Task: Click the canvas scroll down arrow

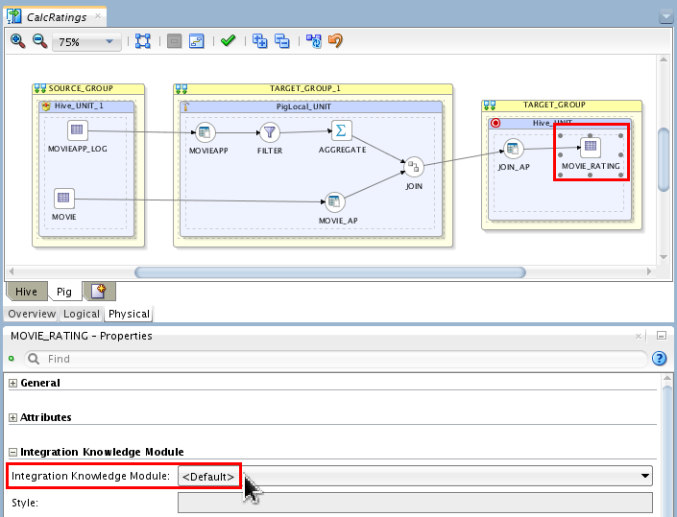Action: (664, 257)
